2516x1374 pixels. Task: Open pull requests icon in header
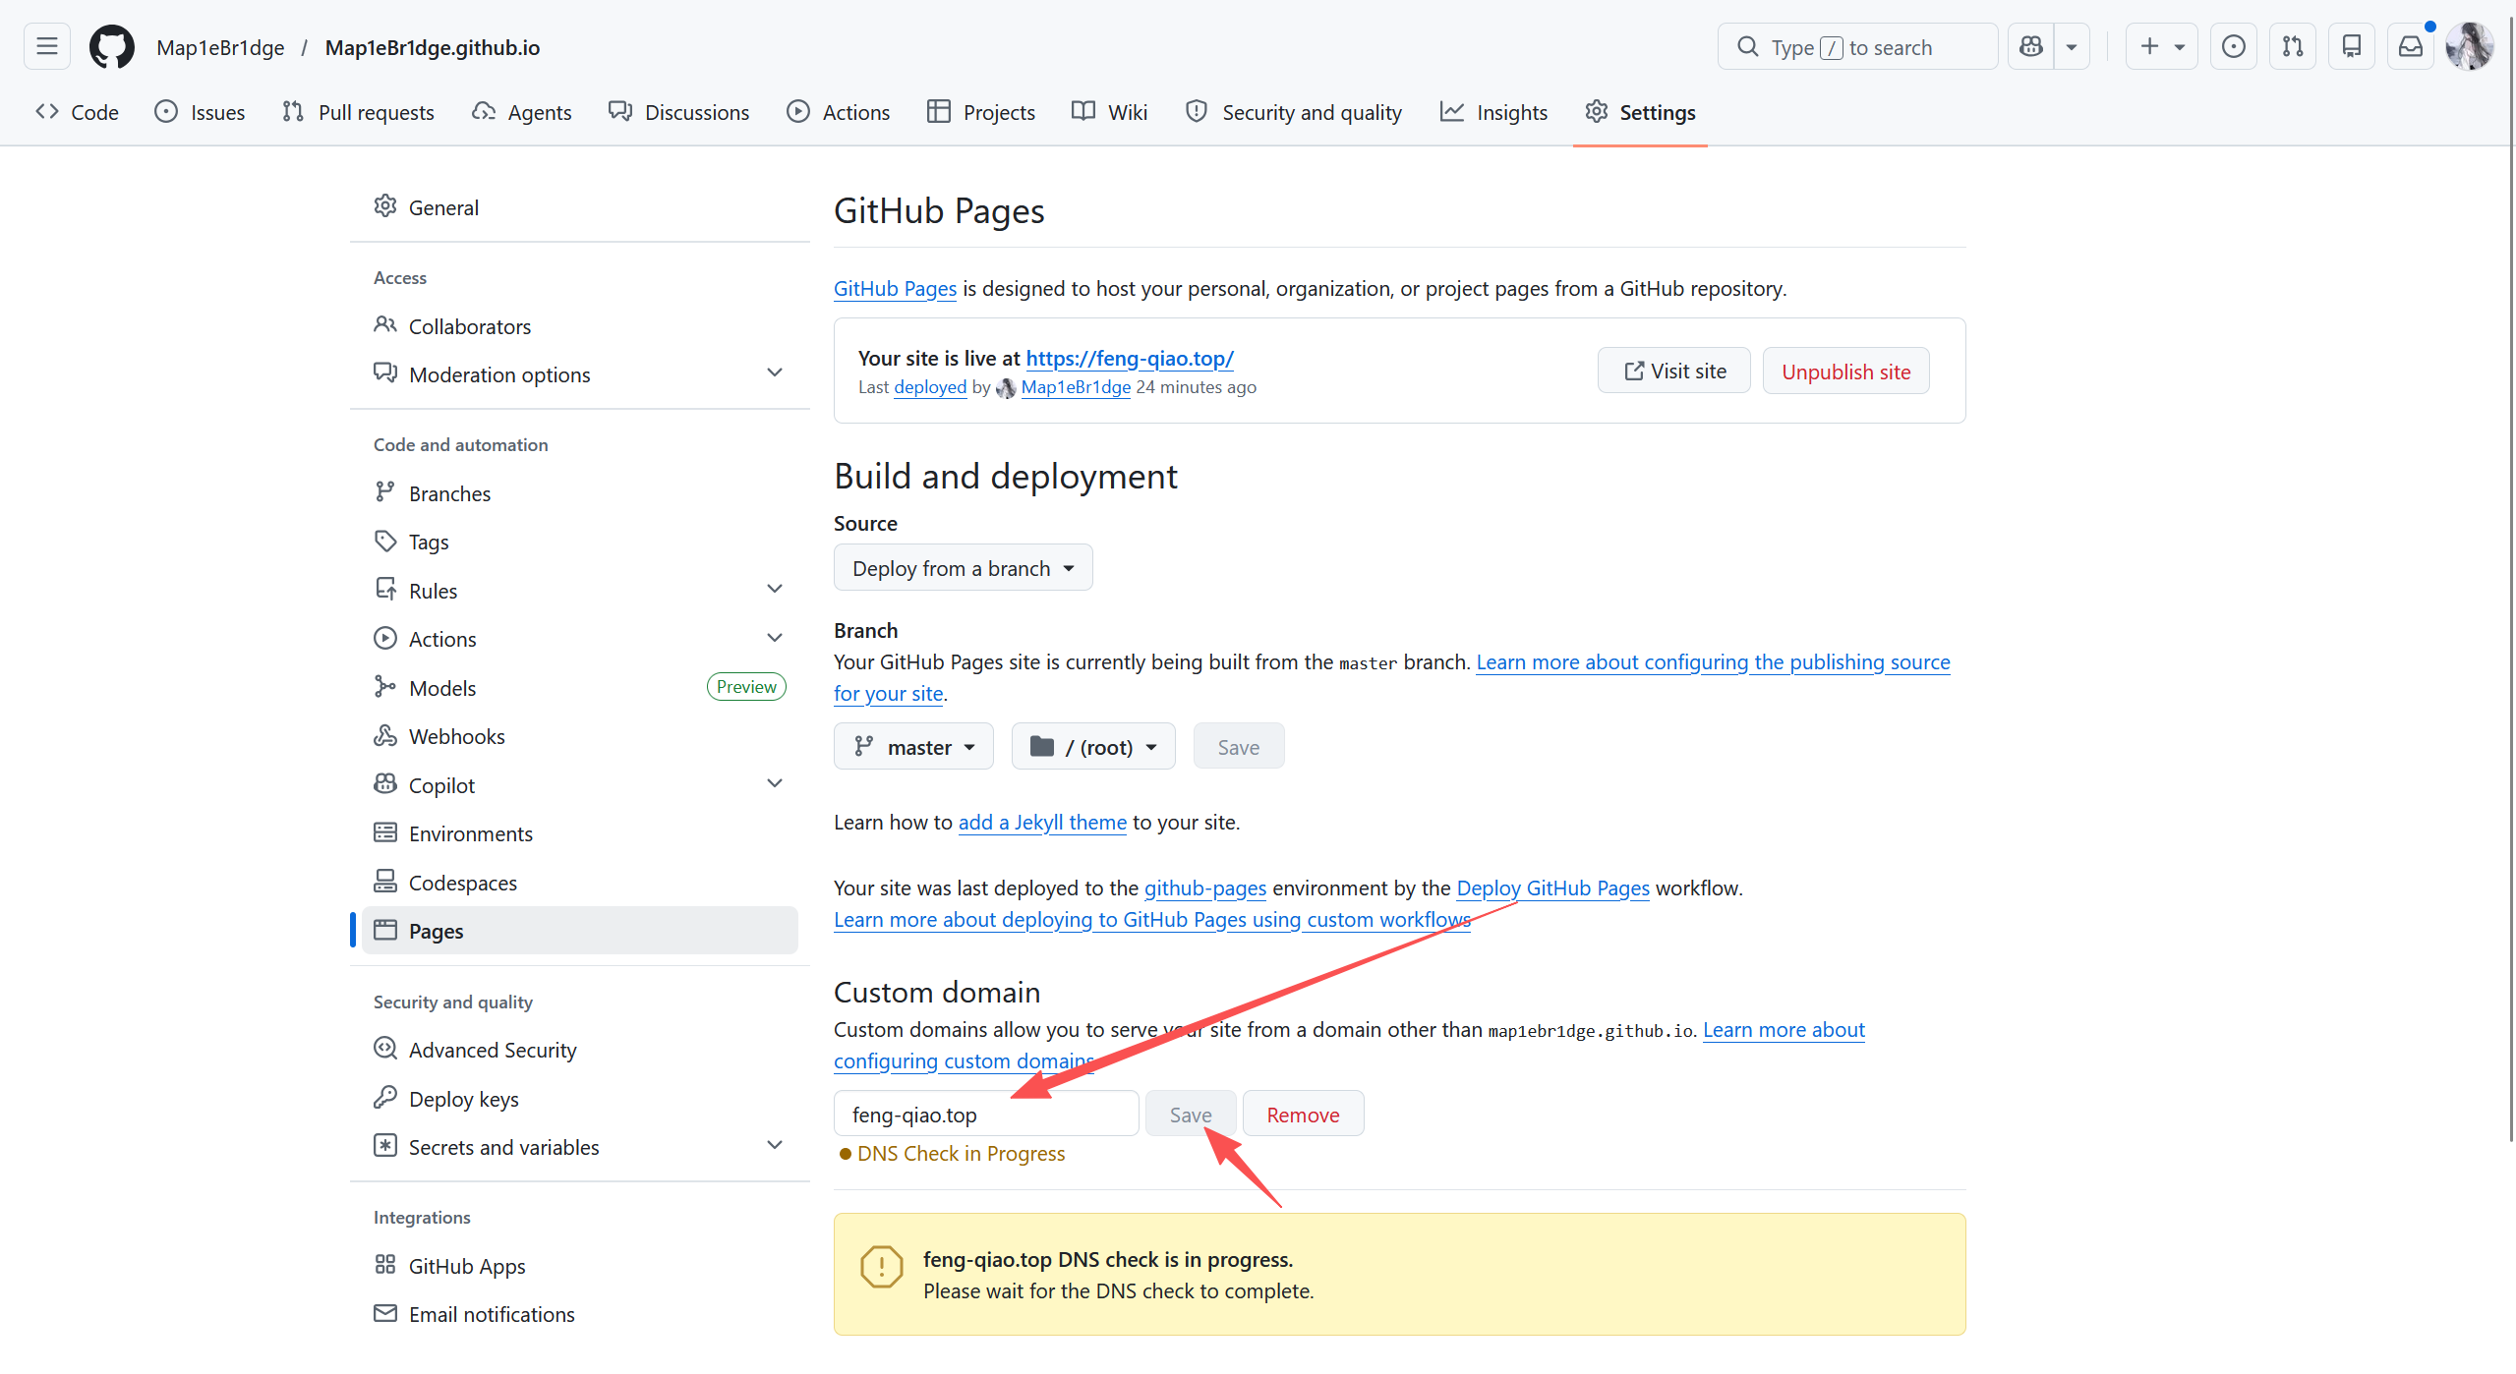coord(2292,46)
